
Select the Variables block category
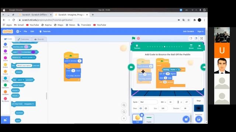point(5,93)
